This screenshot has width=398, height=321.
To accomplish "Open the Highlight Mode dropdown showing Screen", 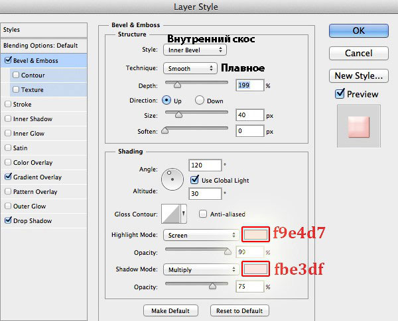I will (x=201, y=235).
